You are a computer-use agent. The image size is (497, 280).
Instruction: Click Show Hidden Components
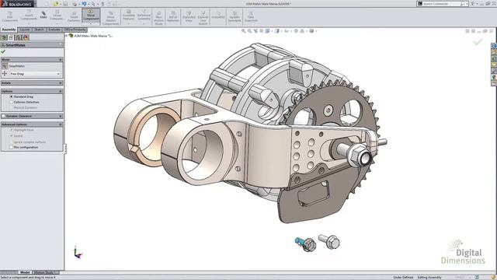click(x=110, y=18)
